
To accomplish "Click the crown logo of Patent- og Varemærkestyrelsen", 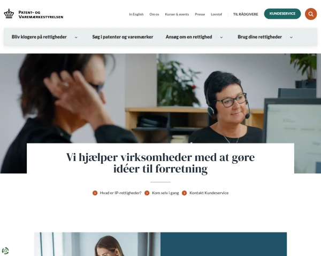I will coord(9,14).
